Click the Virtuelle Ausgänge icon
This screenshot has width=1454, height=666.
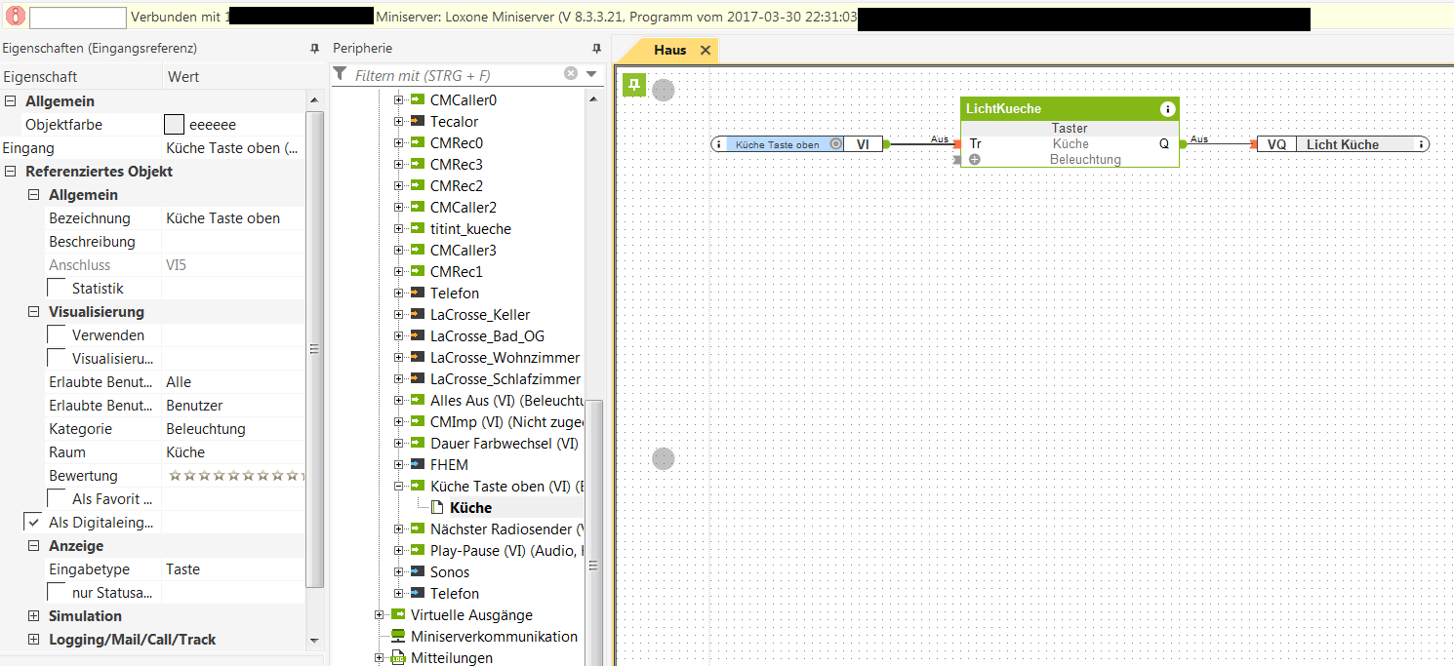click(x=398, y=615)
